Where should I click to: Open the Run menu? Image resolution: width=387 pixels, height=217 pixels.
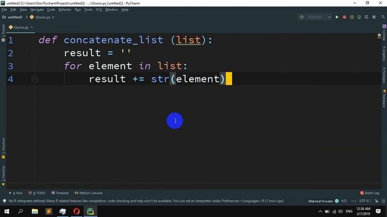pyautogui.click(x=78, y=10)
